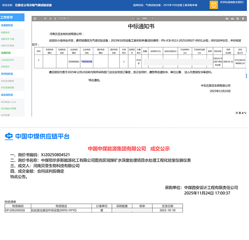249x240 pixels.
Task: Open 上传投标文件 sidebar link
Action: coord(8,60)
